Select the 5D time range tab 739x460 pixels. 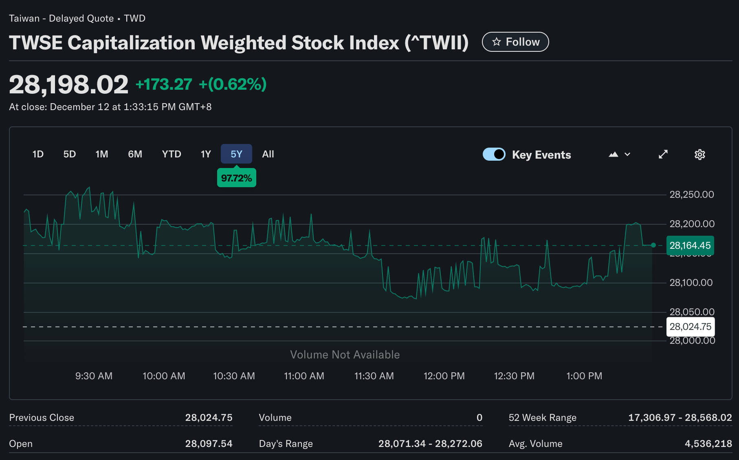coord(70,154)
